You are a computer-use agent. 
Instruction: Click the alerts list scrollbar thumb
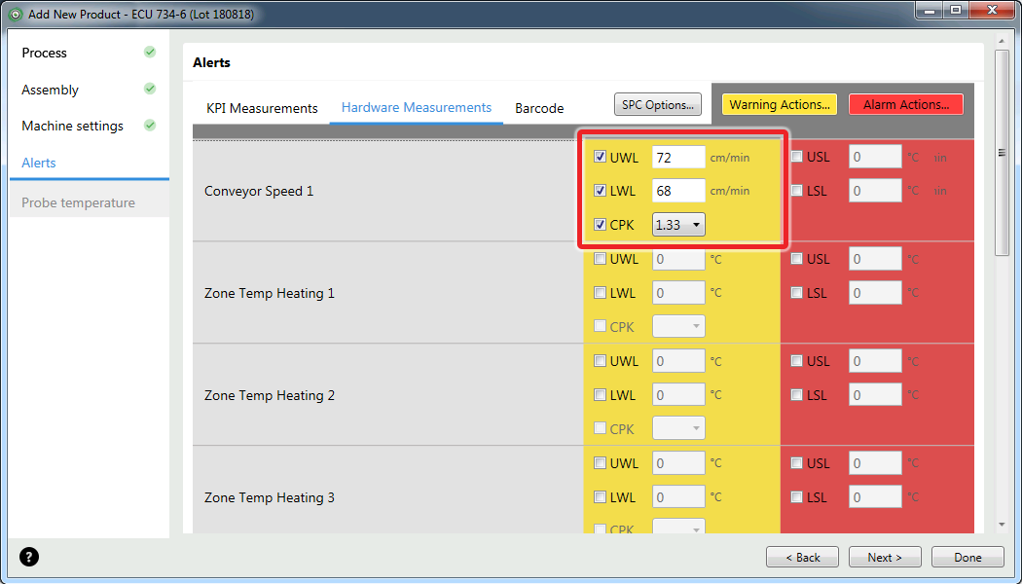click(1002, 153)
